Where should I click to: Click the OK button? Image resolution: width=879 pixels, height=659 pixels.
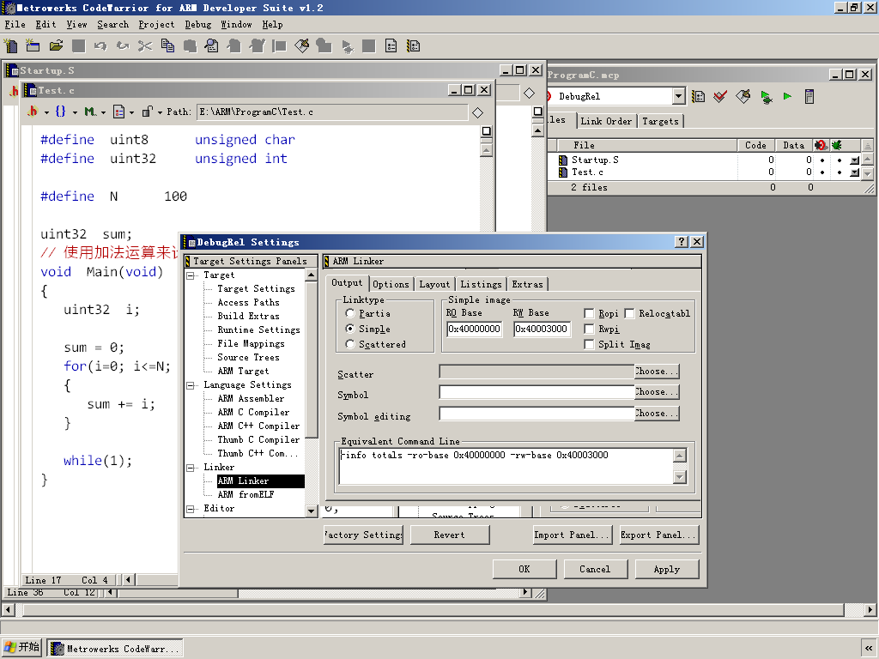[524, 569]
